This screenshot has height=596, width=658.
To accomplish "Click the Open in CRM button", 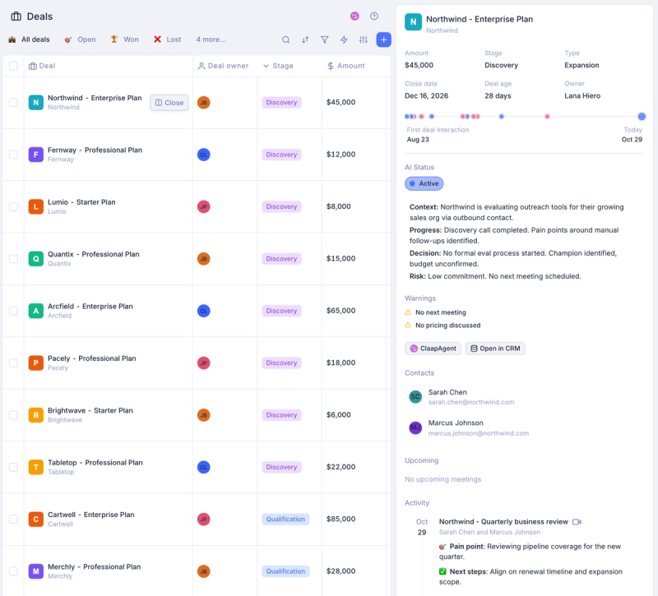I will tap(495, 349).
